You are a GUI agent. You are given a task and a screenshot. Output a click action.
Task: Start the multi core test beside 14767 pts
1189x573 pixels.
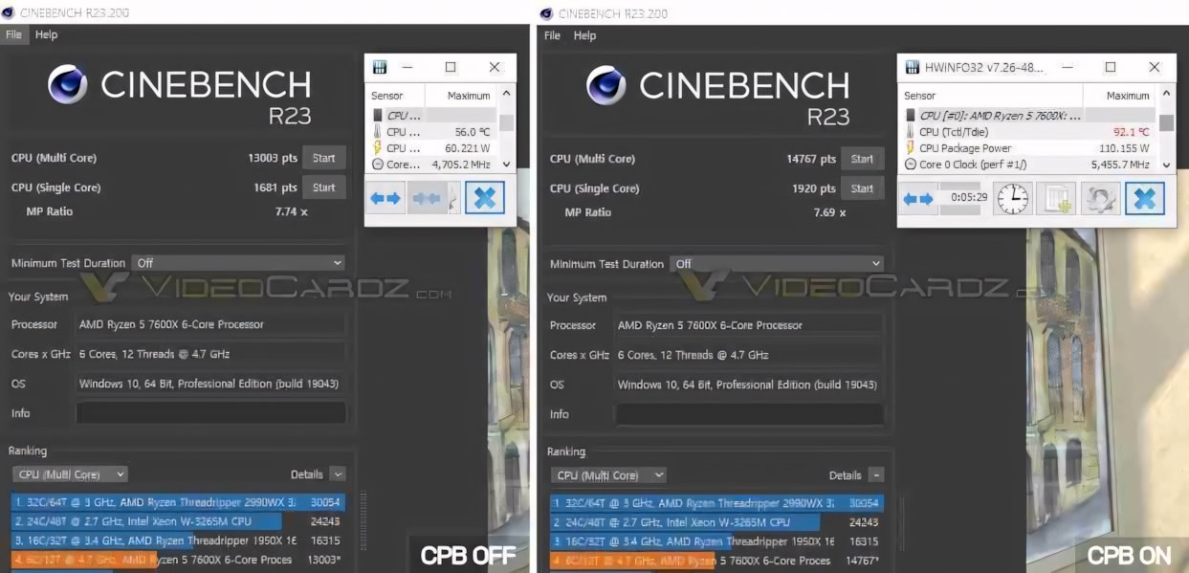click(863, 159)
